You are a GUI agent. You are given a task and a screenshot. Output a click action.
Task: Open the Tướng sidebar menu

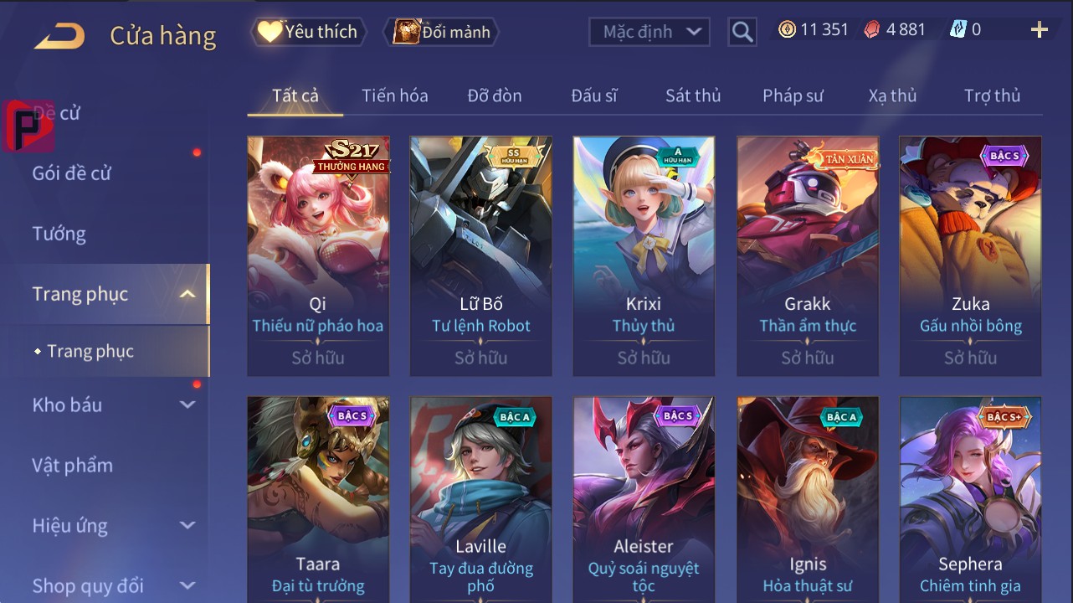coord(59,234)
